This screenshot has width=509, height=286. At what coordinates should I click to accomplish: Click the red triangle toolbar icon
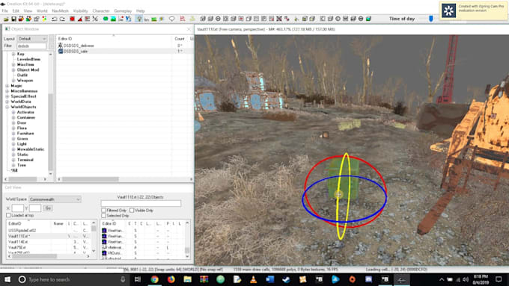pos(80,19)
